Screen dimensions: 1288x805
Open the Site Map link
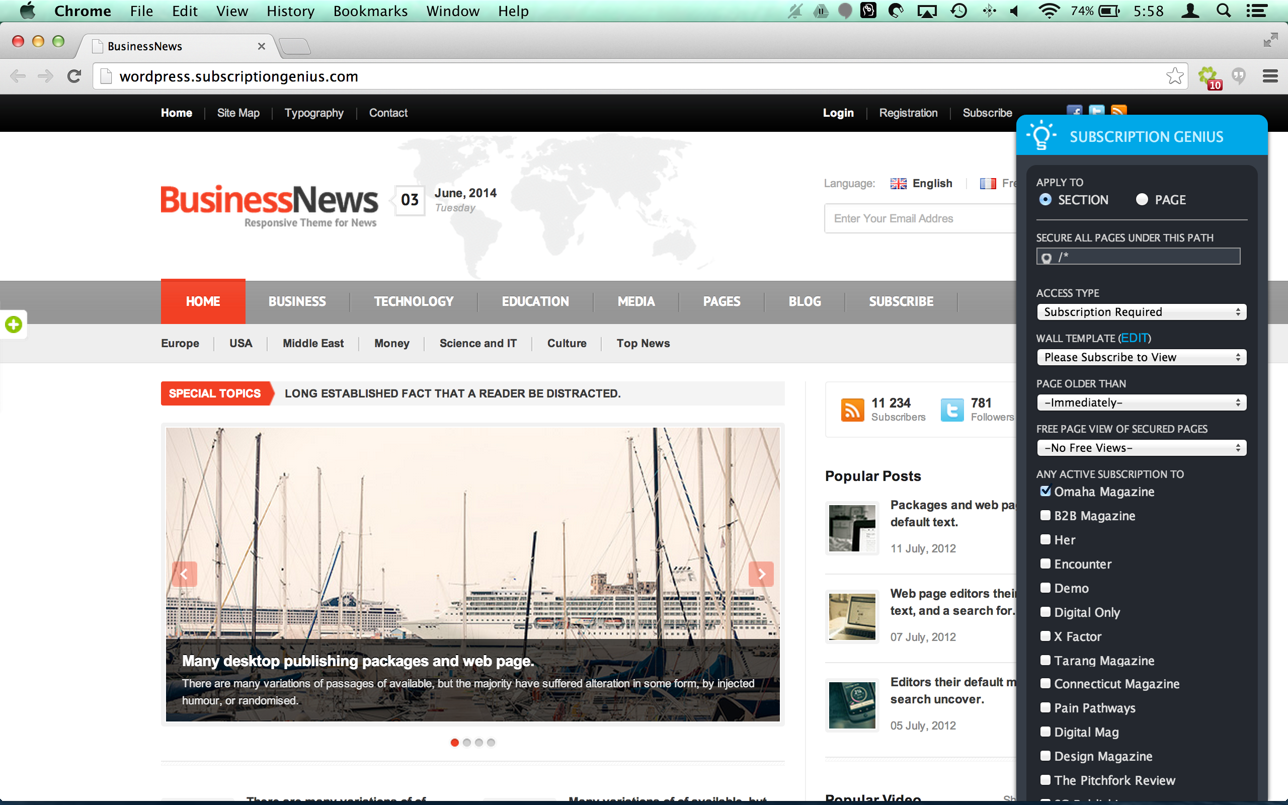click(238, 113)
